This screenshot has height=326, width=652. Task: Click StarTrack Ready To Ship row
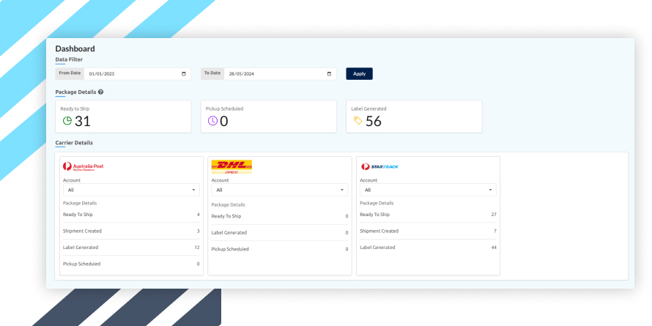(x=429, y=215)
